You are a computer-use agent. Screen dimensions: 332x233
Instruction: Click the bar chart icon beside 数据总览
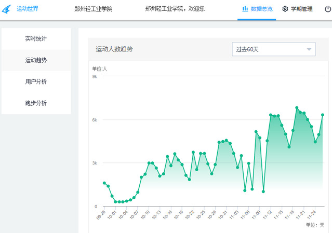coord(245,9)
